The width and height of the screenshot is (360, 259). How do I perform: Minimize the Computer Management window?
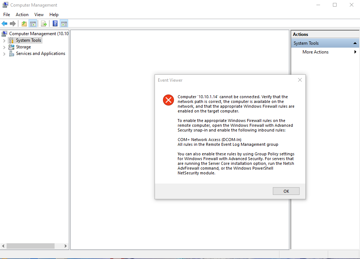318,5
